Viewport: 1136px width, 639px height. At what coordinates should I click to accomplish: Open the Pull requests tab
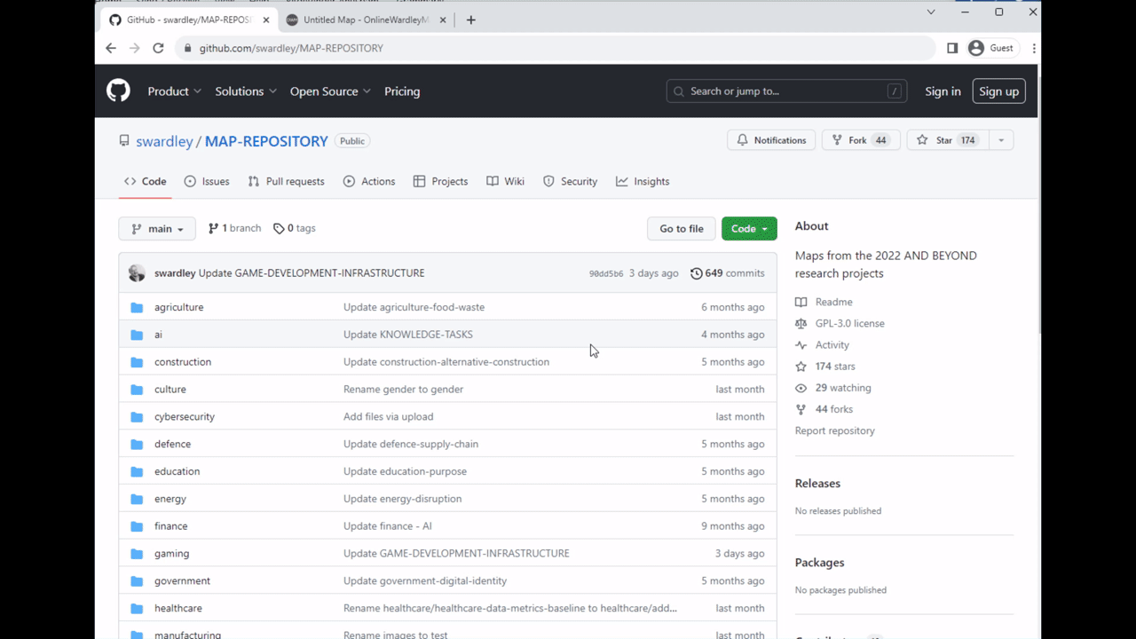[286, 181]
